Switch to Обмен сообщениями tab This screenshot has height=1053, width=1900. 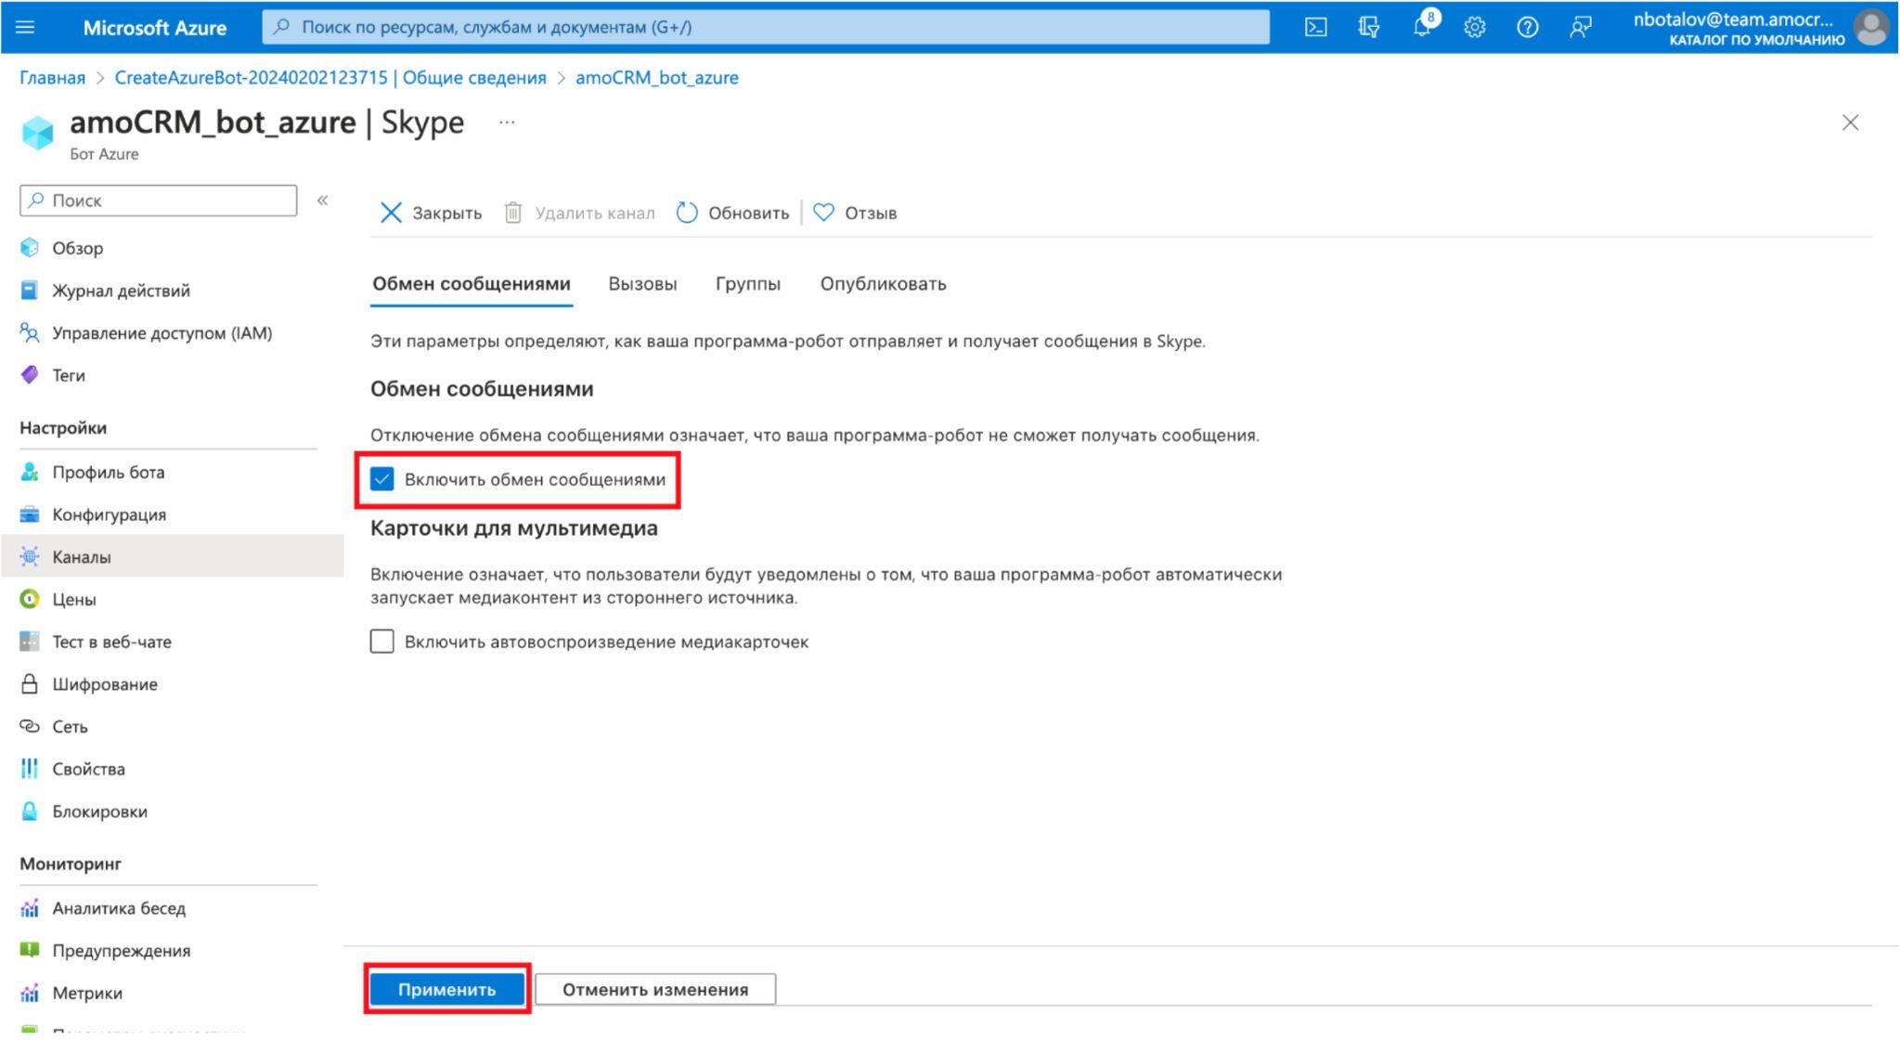click(x=472, y=284)
